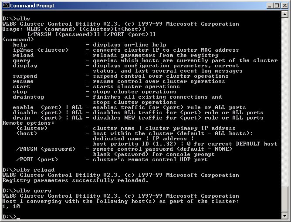The width and height of the screenshot is (291, 222).
Task: Click the 'resume' command entry
Action: point(23,81)
